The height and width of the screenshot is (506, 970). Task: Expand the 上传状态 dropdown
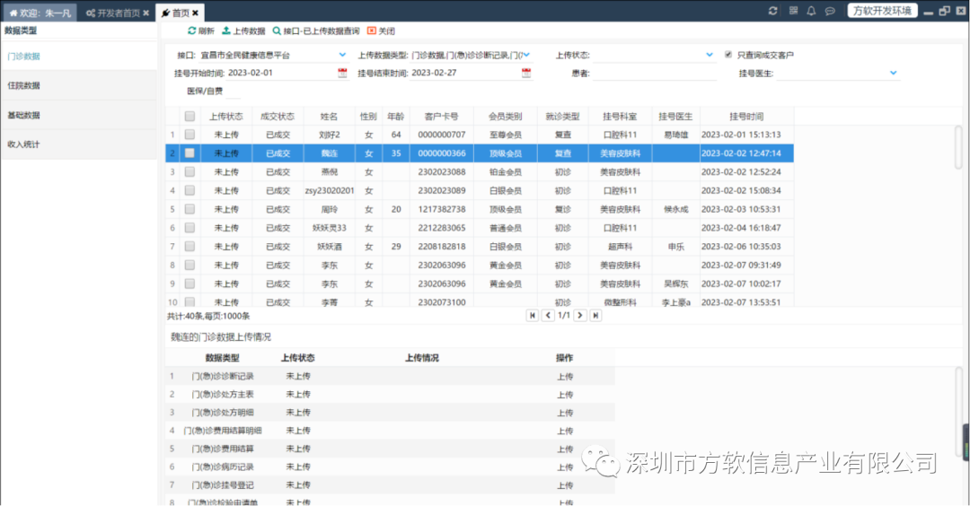click(710, 55)
